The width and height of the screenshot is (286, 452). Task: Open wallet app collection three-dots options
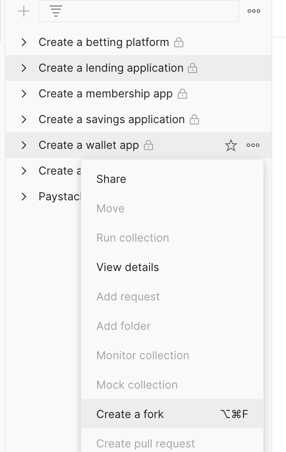point(253,146)
